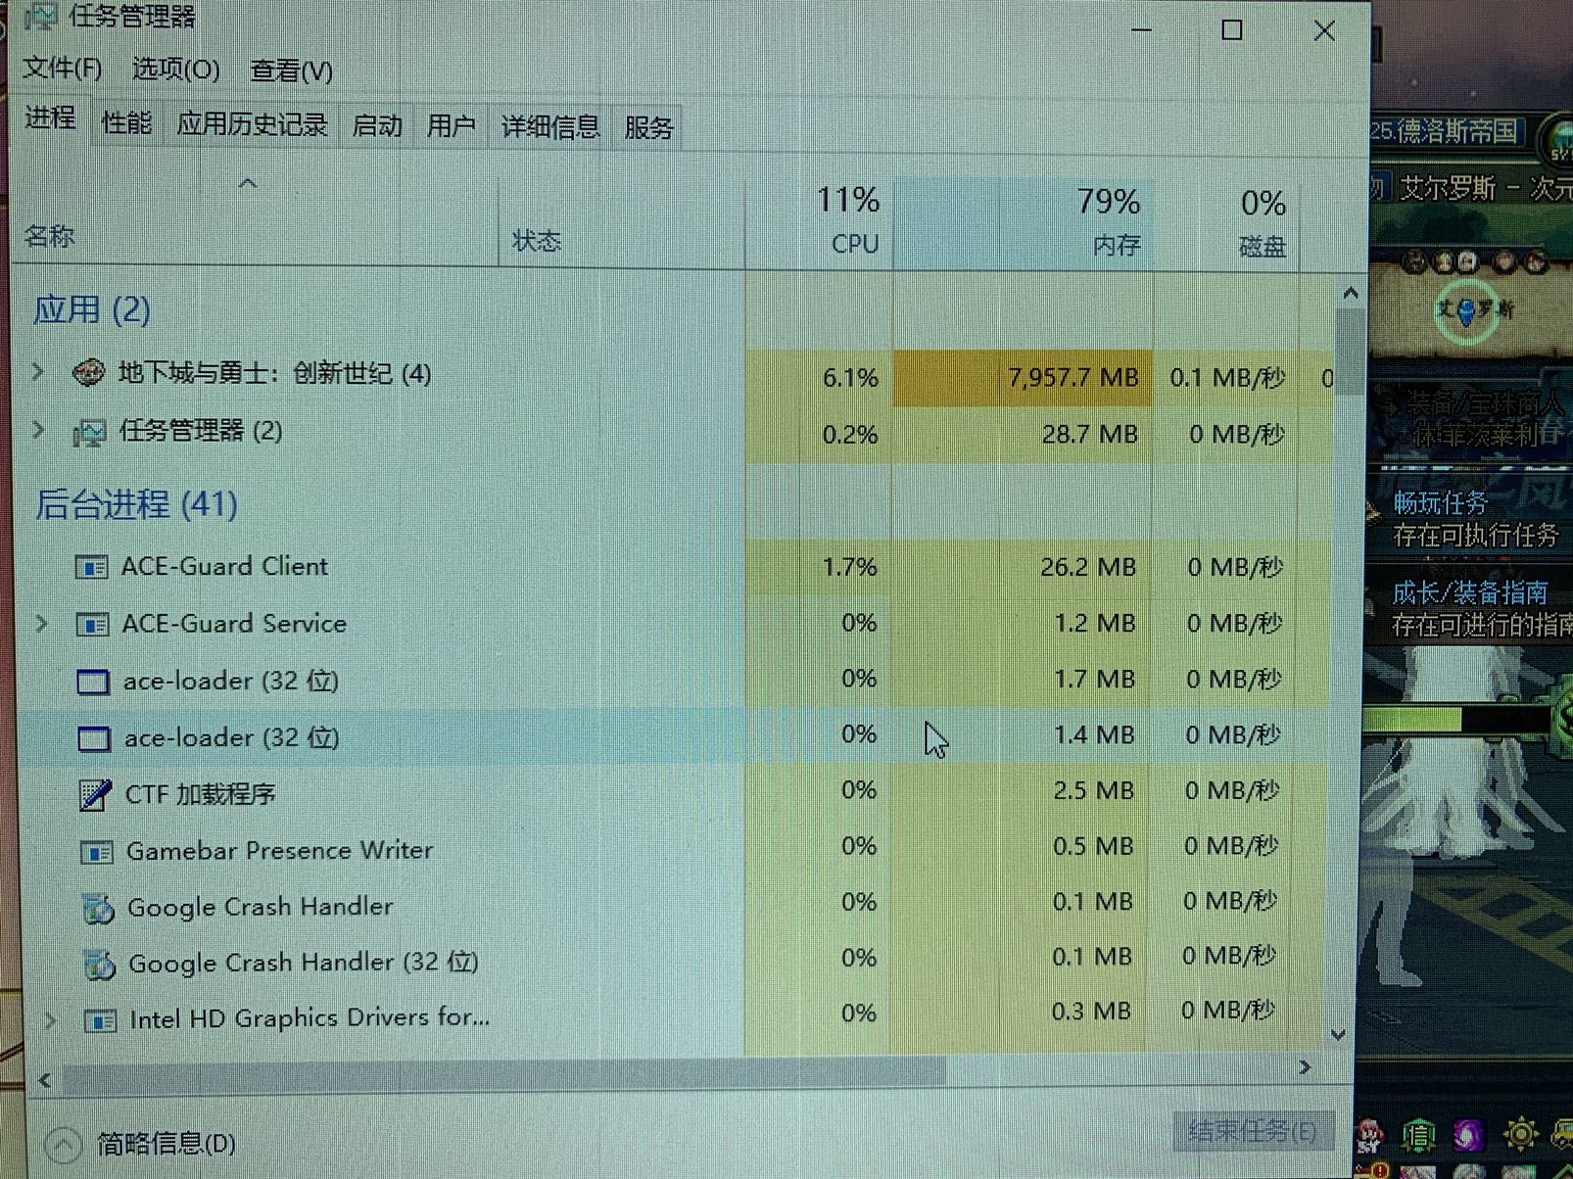Click Google Crash Handler (32 位) icon

point(99,965)
